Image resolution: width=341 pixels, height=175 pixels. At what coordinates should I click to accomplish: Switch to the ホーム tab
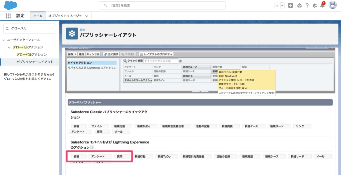point(38,16)
